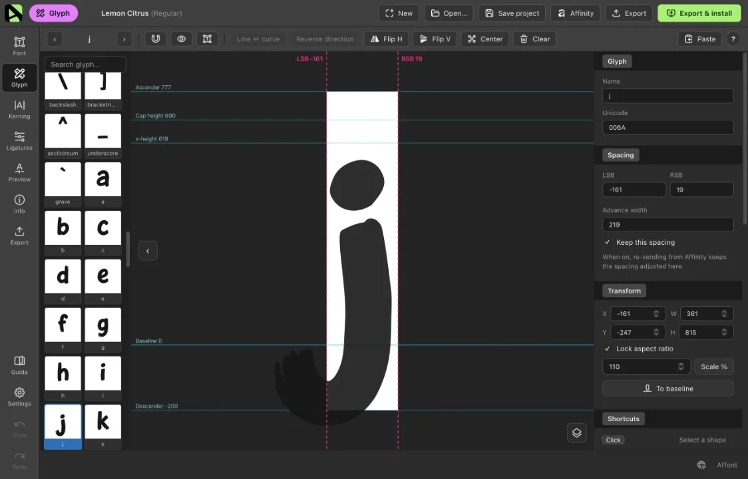Go to previous glyph with left arrow
748x479 pixels.
point(55,39)
